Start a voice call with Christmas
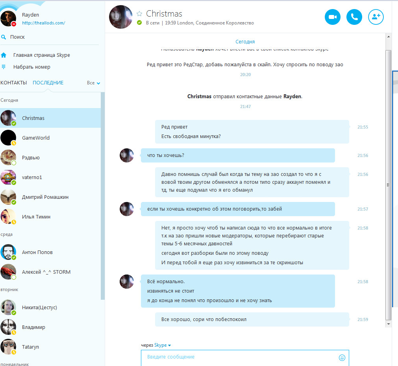Image resolution: width=398 pixels, height=366 pixels. tap(354, 17)
